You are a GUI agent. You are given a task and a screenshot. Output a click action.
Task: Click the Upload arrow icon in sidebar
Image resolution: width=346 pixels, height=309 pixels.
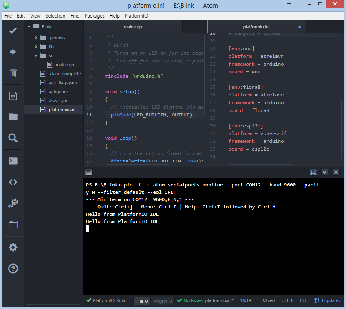pos(13,52)
